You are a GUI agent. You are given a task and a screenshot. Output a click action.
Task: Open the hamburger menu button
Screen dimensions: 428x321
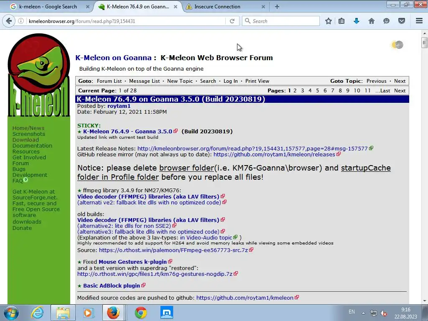pos(419,21)
